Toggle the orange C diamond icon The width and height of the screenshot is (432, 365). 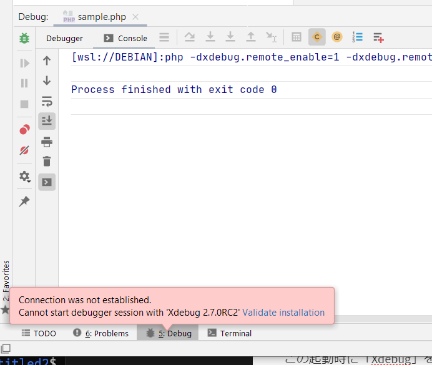(x=317, y=37)
